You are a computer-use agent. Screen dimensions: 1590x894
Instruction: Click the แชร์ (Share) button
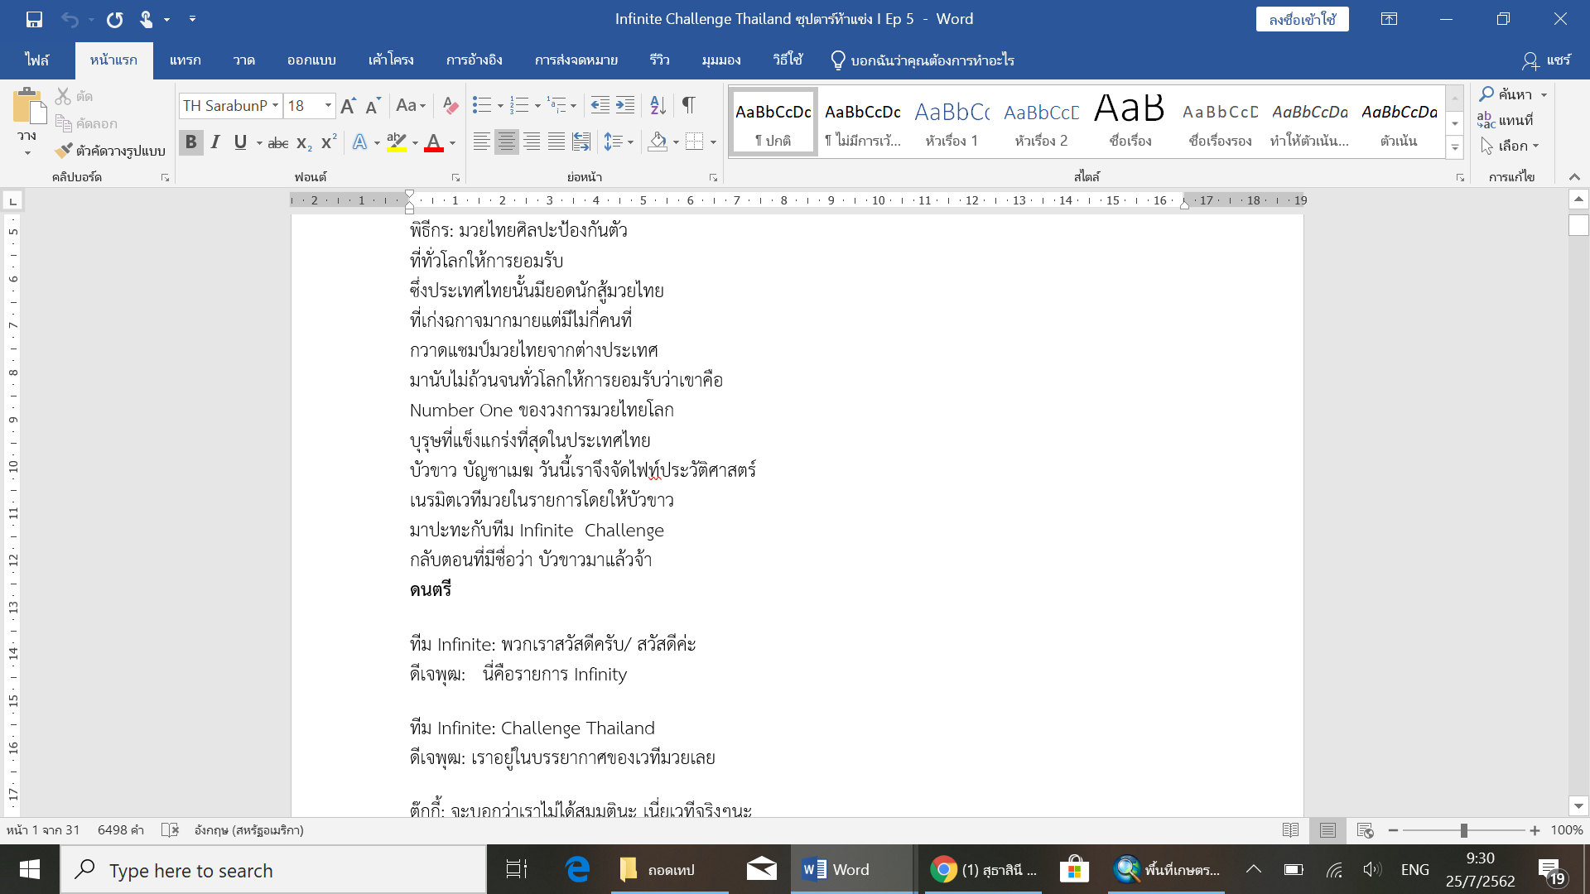pyautogui.click(x=1546, y=60)
